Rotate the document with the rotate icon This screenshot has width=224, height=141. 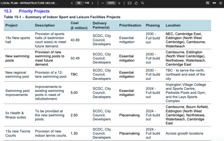click(x=136, y=3)
